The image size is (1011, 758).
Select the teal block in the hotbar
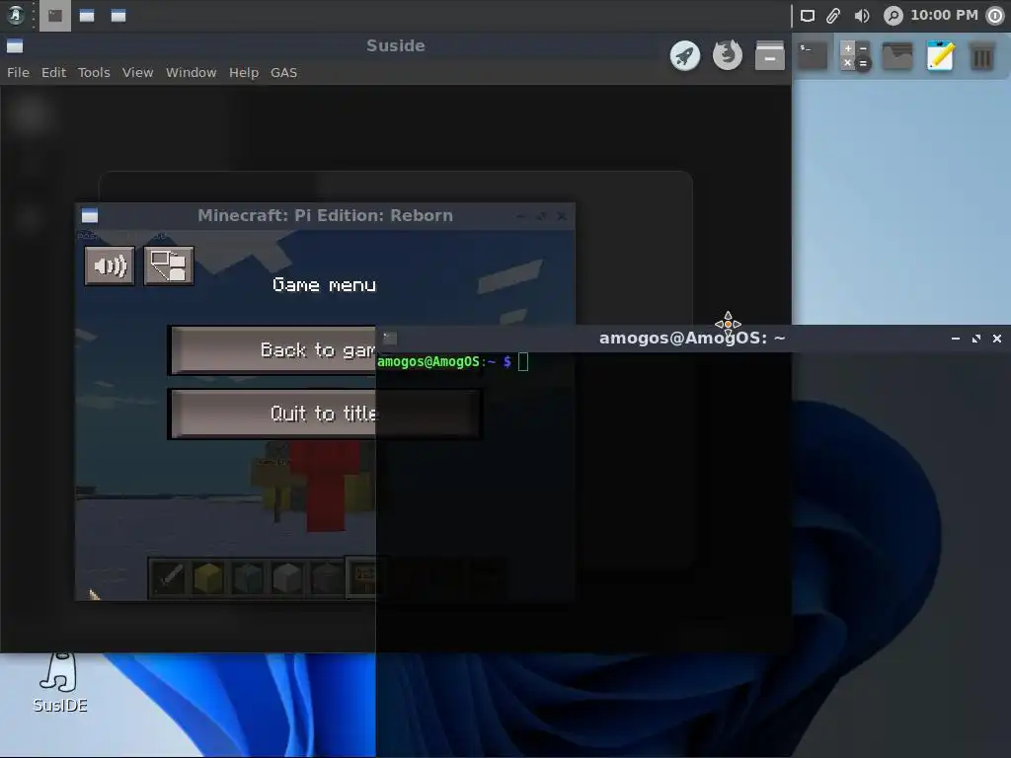click(x=248, y=576)
